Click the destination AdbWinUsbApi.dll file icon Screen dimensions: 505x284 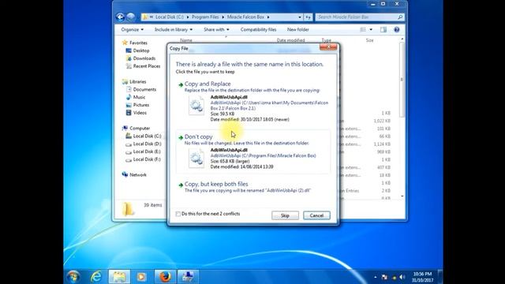196,159
